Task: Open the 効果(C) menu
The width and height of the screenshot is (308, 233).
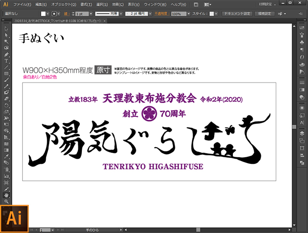Action: (118, 4)
